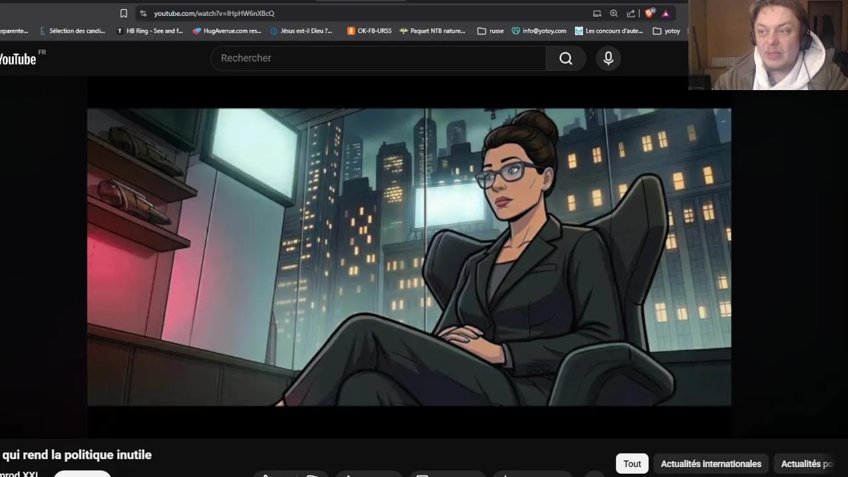Click the bookmark icon beside the address bar
This screenshot has height=477, width=848.
123,13
